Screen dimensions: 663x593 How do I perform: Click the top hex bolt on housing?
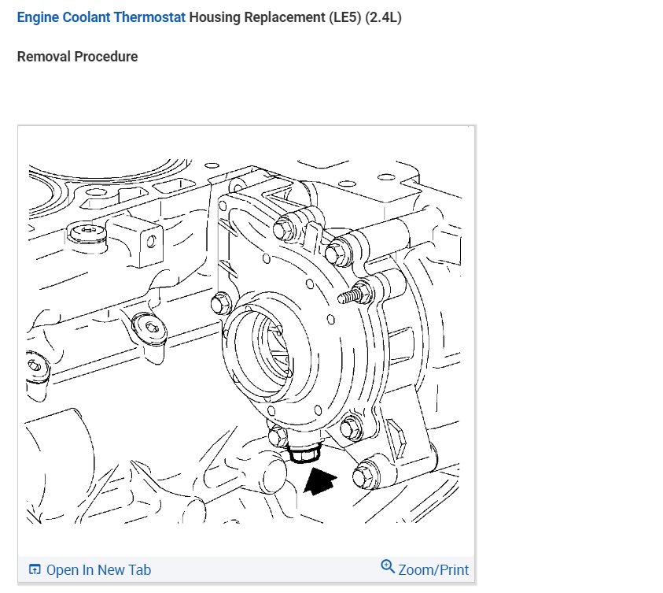pos(283,230)
